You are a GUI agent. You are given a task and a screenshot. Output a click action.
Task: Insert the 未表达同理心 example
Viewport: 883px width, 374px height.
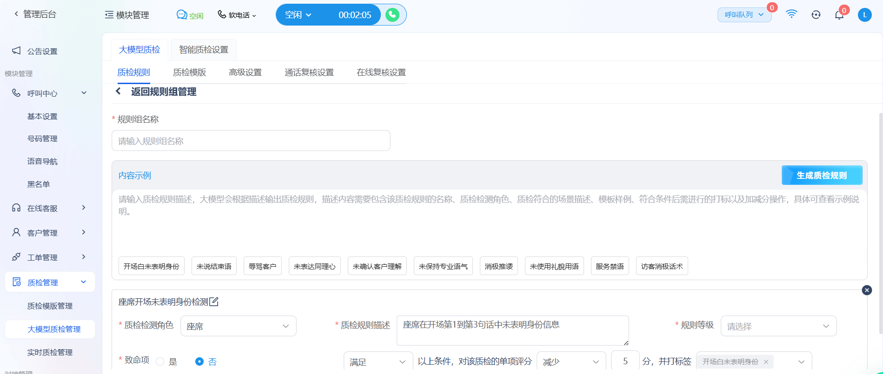click(x=315, y=266)
